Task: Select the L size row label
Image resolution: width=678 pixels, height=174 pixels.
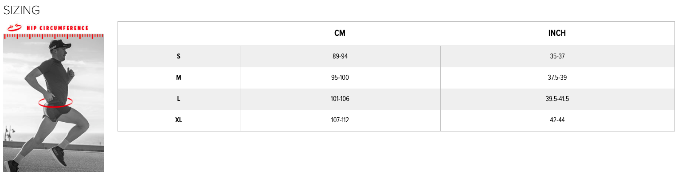Action: pyautogui.click(x=179, y=99)
